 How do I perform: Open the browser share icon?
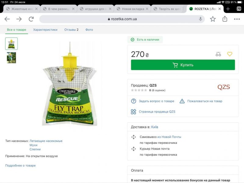point(225,19)
